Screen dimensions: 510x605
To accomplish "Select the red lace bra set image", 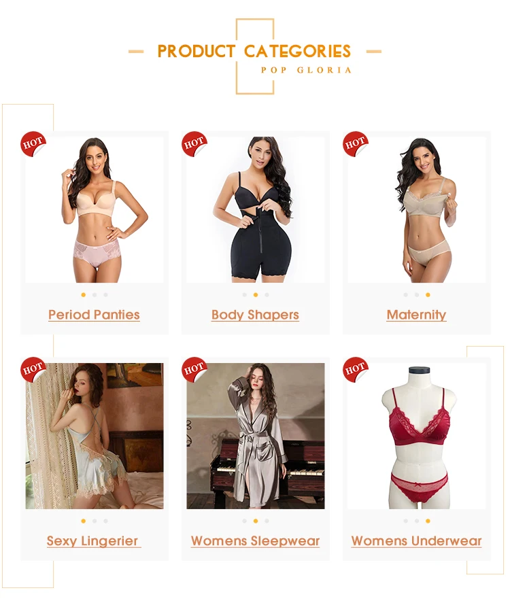I will [x=417, y=436].
